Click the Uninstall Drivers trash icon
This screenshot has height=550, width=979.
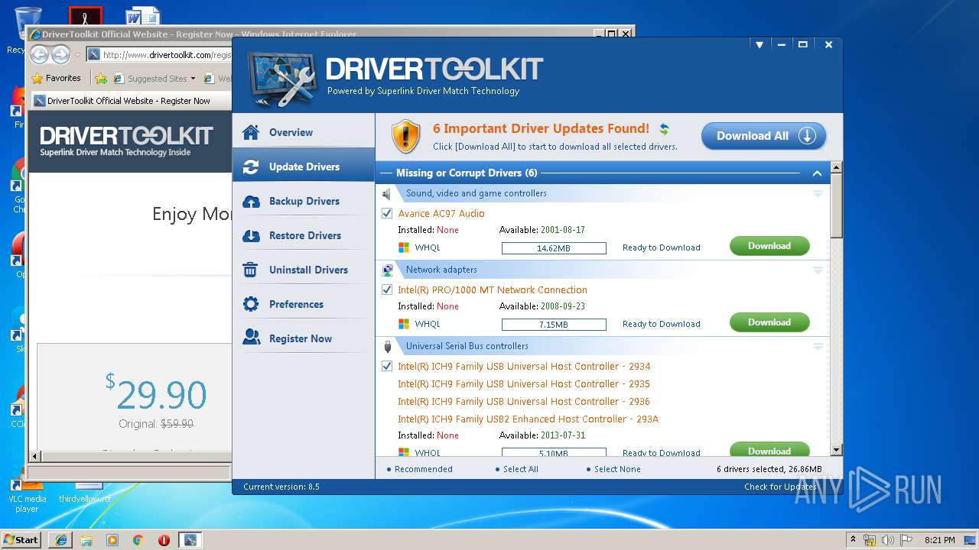(251, 270)
